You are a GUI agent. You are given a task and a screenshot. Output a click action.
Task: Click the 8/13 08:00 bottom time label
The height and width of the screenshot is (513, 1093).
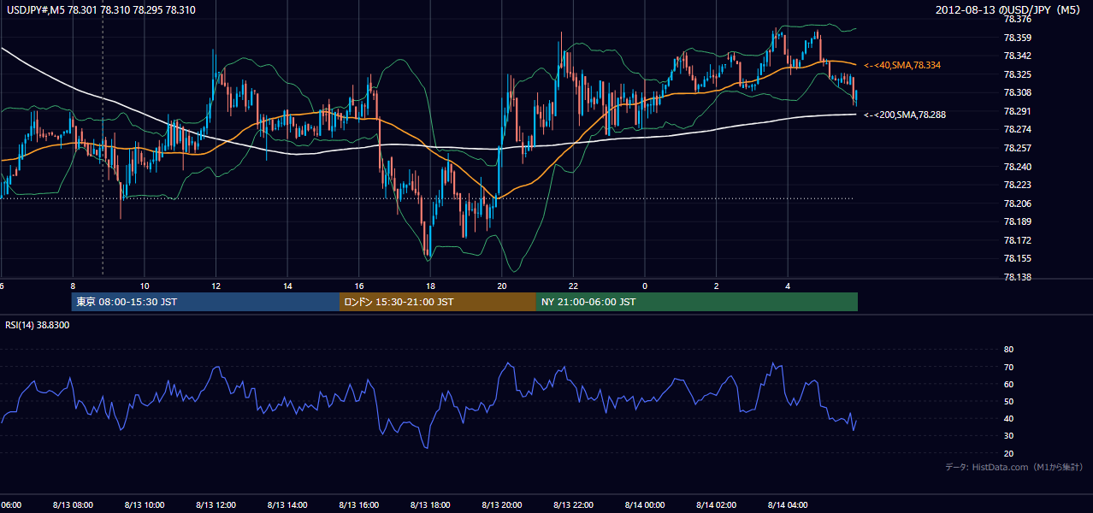click(73, 504)
